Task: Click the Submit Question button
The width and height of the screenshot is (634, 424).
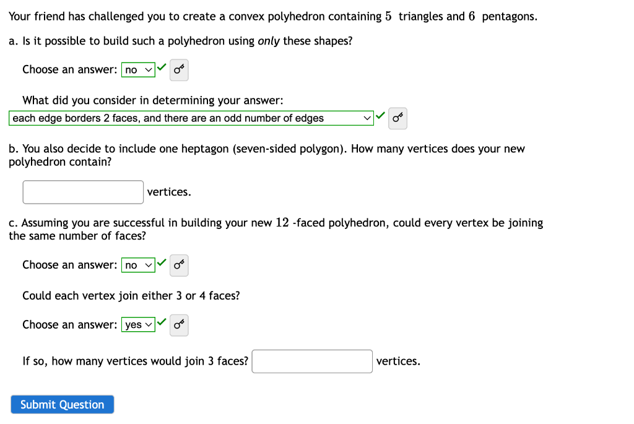Action: point(62,404)
